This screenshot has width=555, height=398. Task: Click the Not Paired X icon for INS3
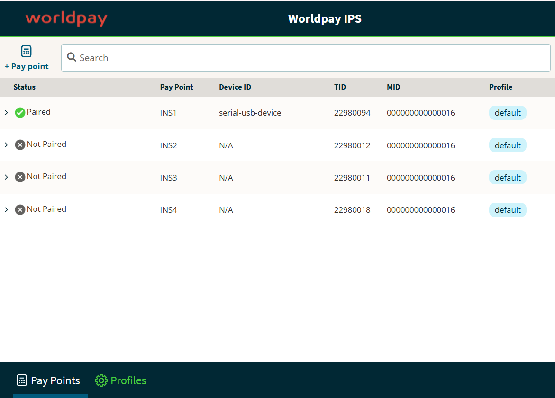[x=20, y=177]
